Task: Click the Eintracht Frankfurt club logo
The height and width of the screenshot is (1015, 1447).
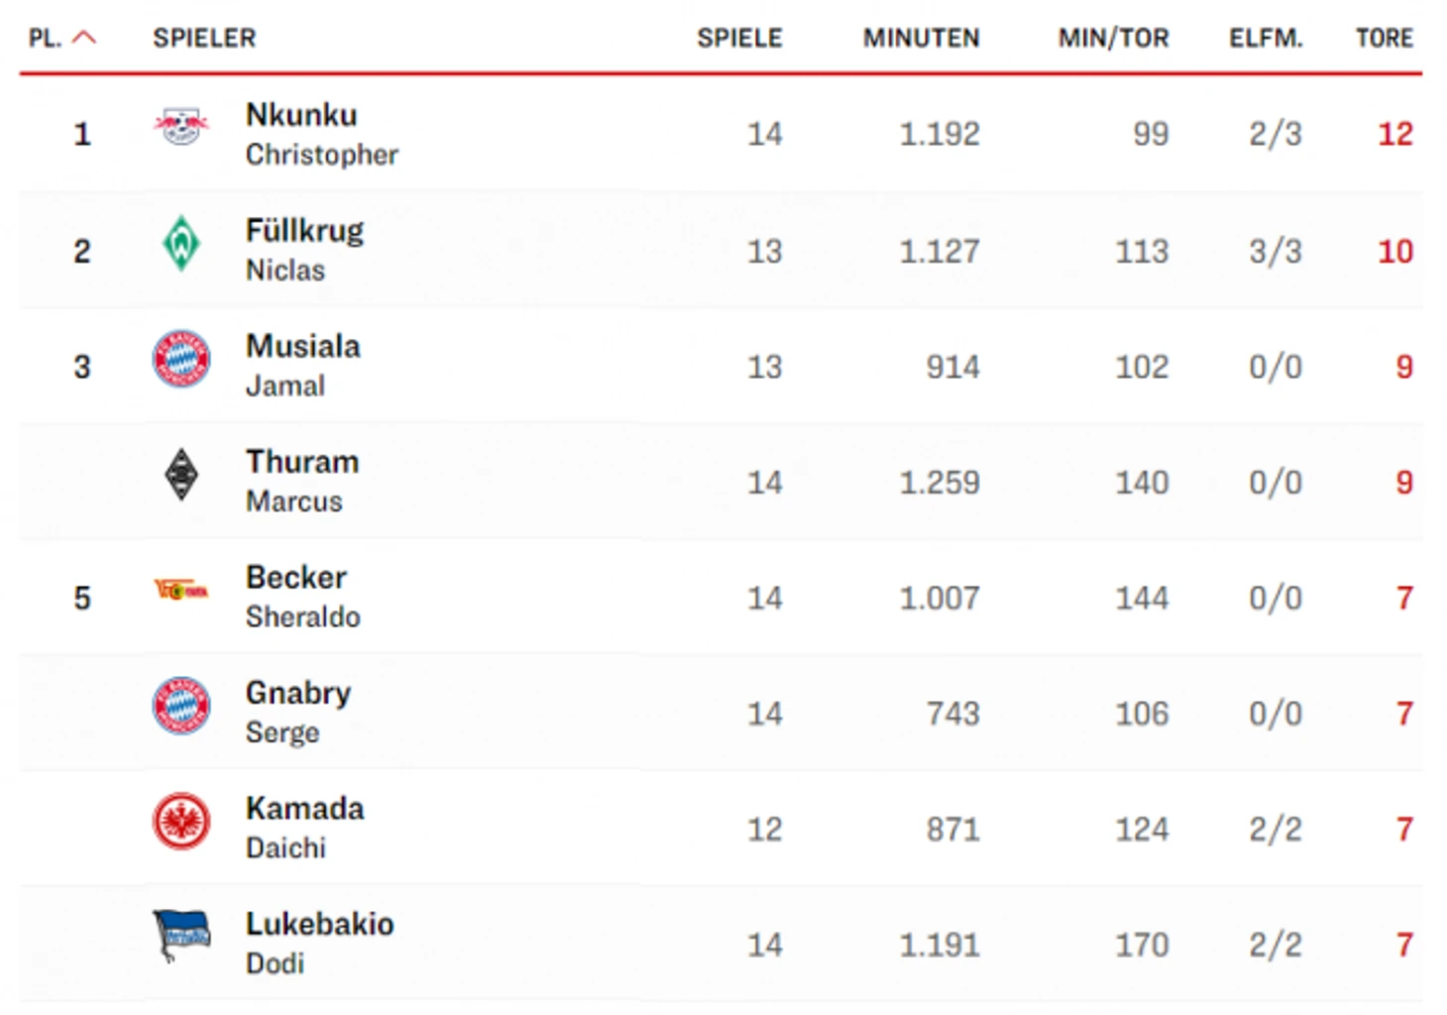Action: (x=181, y=822)
